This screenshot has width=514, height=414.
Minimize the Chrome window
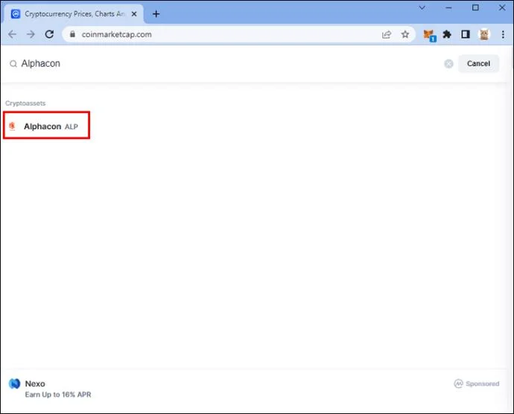point(448,7)
